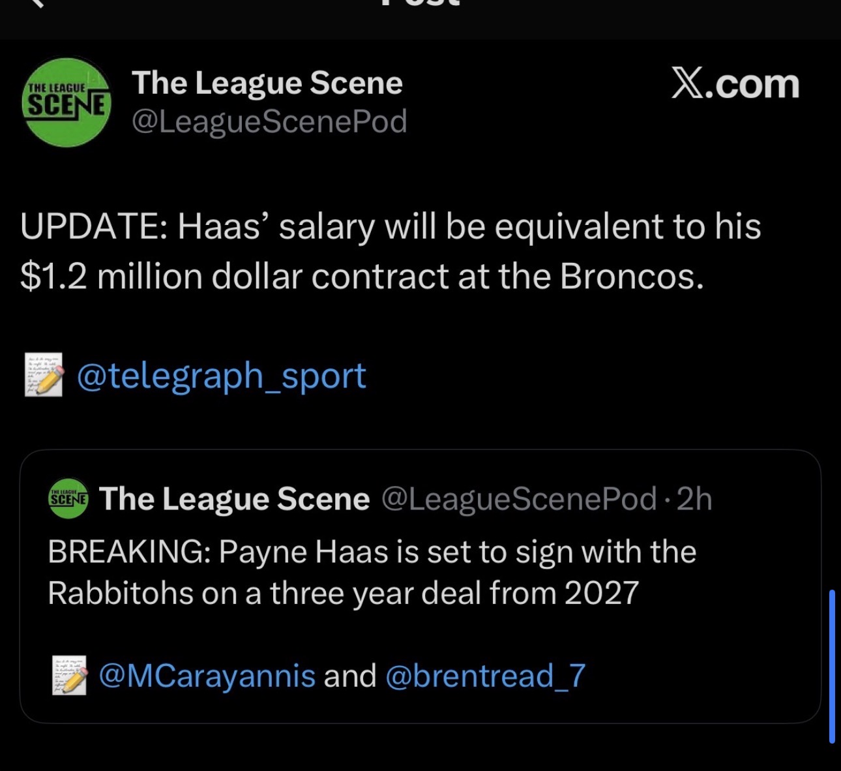The width and height of the screenshot is (841, 771).
Task: Tap the small League Scene avatar in quoted post
Action: [69, 499]
